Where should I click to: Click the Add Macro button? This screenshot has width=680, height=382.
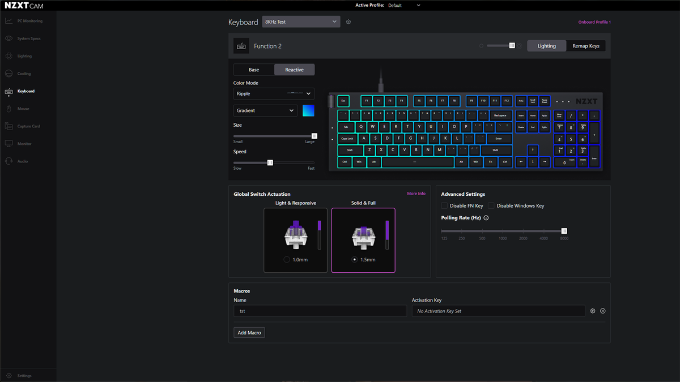[249, 333]
